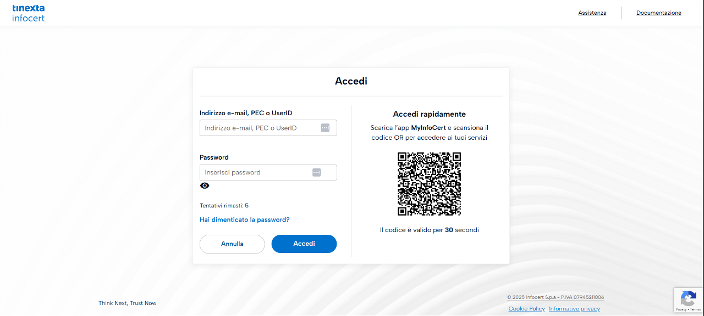
Task: Show password using the eye icon
Action: point(205,186)
